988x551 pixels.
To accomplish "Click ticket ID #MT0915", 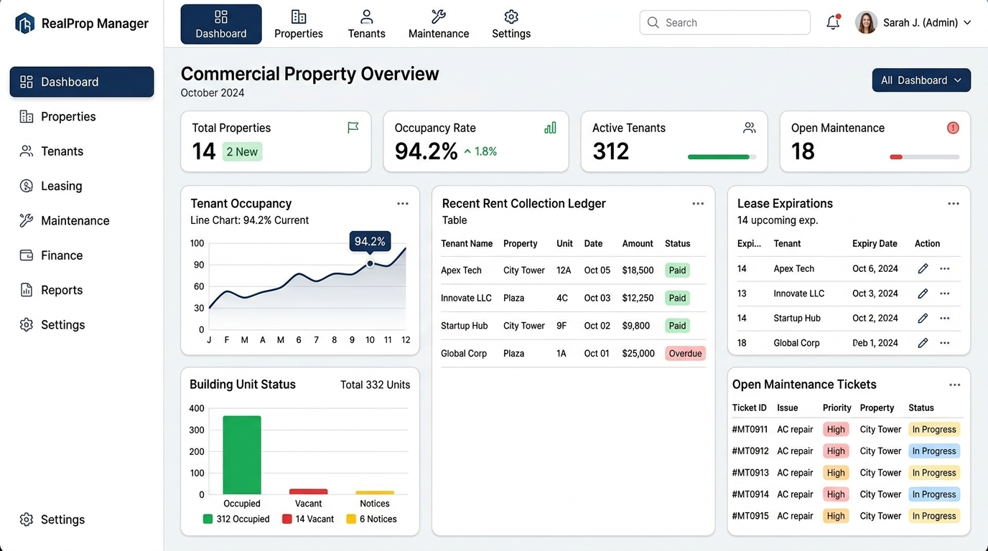I will coord(750,516).
